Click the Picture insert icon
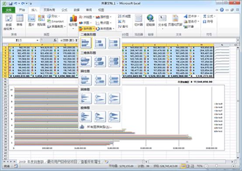Screen dimensions: 242x171 coord(31,21)
